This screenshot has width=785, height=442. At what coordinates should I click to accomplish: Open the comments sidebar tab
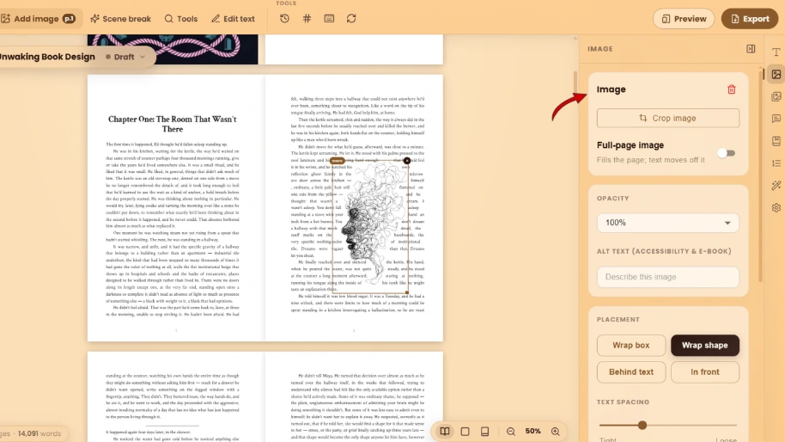(x=776, y=119)
